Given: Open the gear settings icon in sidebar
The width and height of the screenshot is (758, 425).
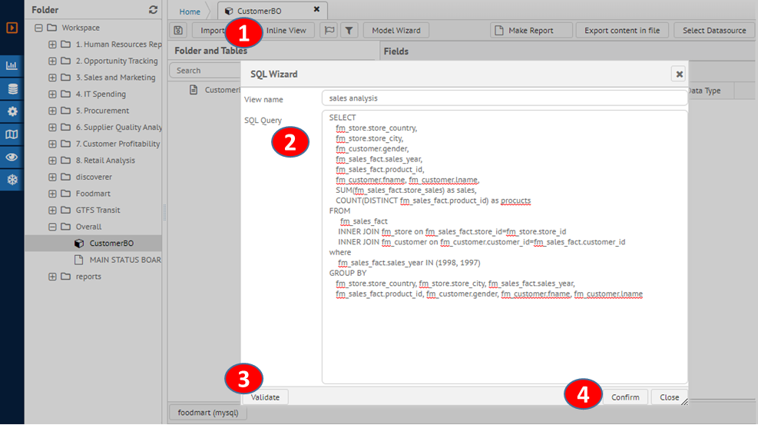Looking at the screenshot, I should point(12,111).
